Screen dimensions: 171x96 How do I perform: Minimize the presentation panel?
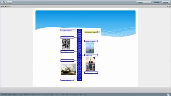point(168,6)
